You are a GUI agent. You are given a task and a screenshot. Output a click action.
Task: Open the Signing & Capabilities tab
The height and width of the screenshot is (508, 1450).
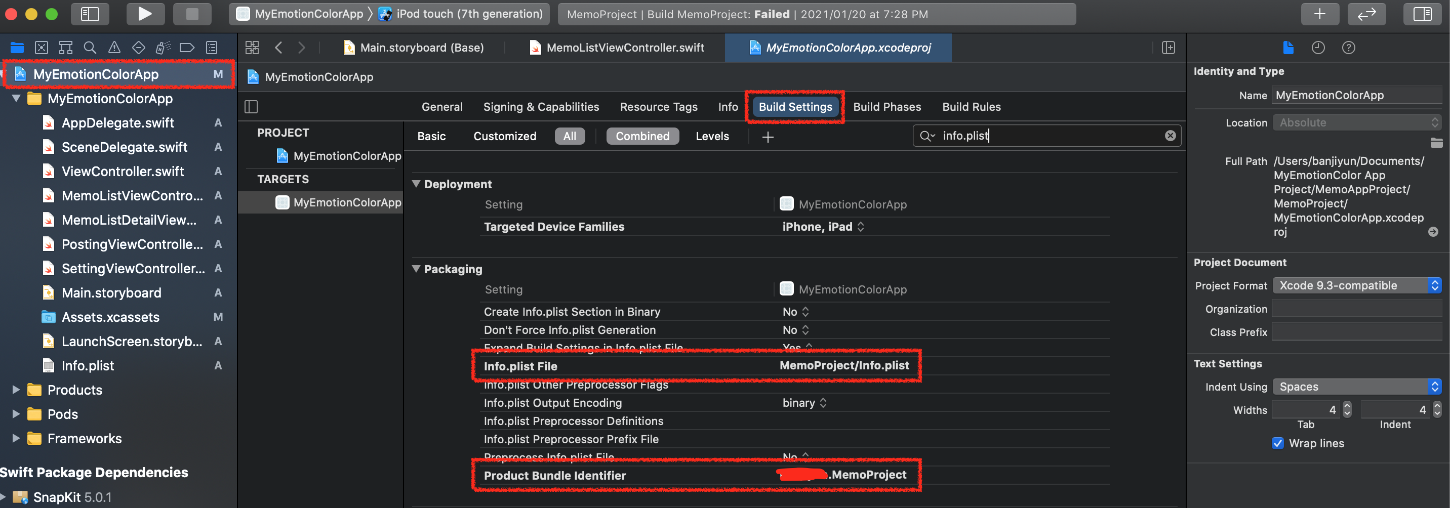(x=541, y=107)
